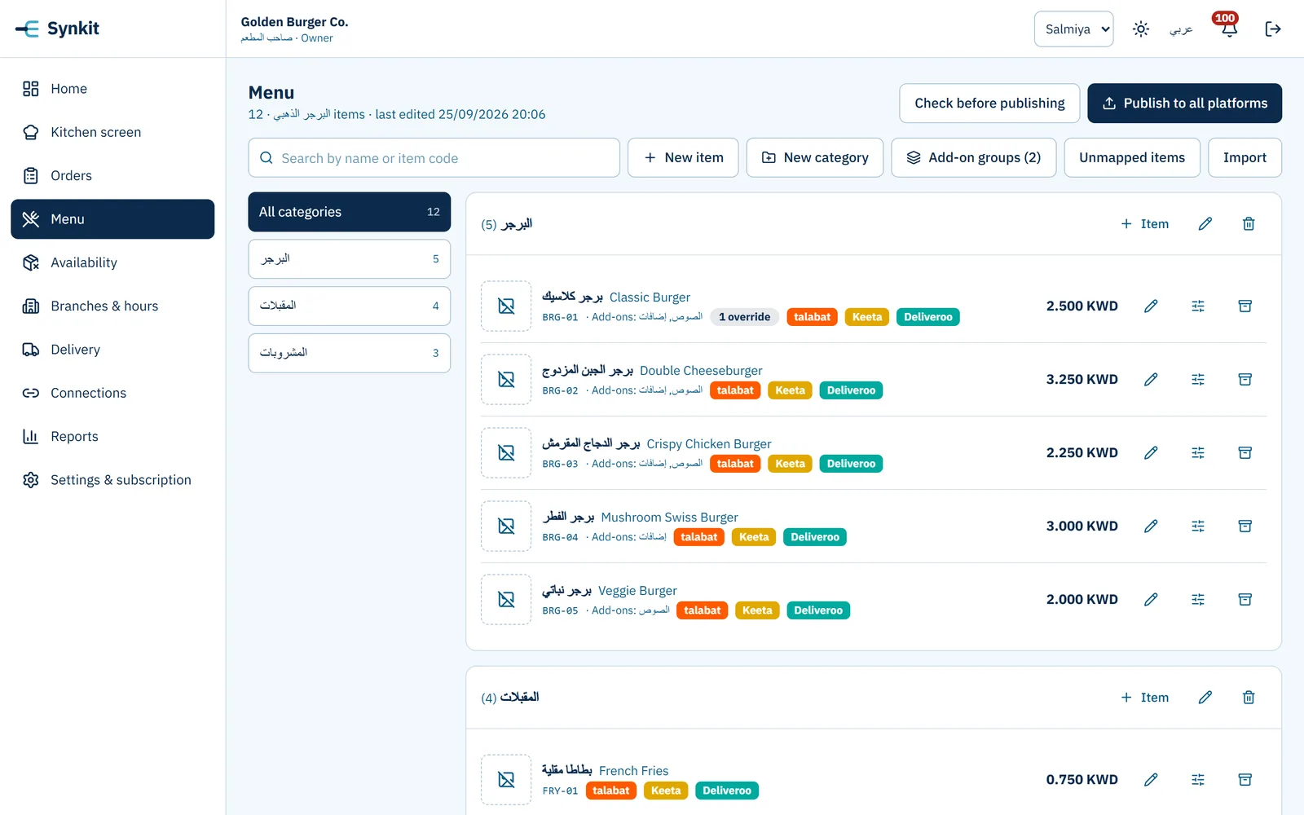Open the Salmiya branch dropdown
This screenshot has height=815, width=1304.
tap(1074, 29)
